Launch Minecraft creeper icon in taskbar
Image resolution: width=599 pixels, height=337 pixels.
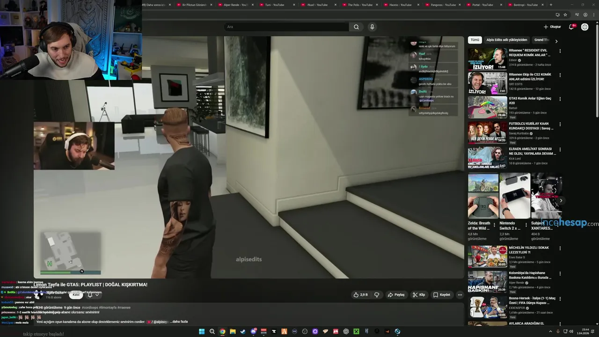tap(356, 331)
